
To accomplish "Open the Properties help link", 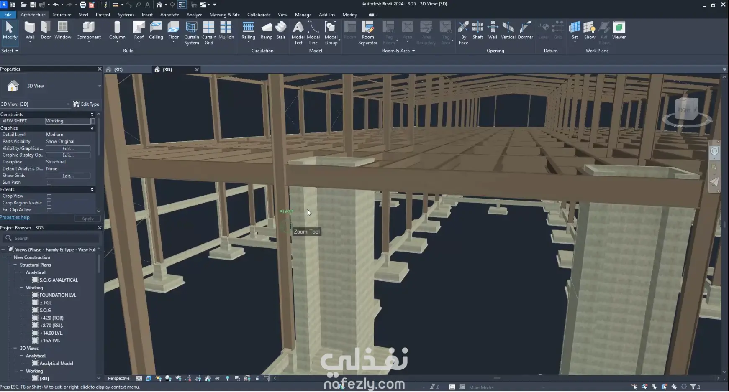I will (15, 217).
